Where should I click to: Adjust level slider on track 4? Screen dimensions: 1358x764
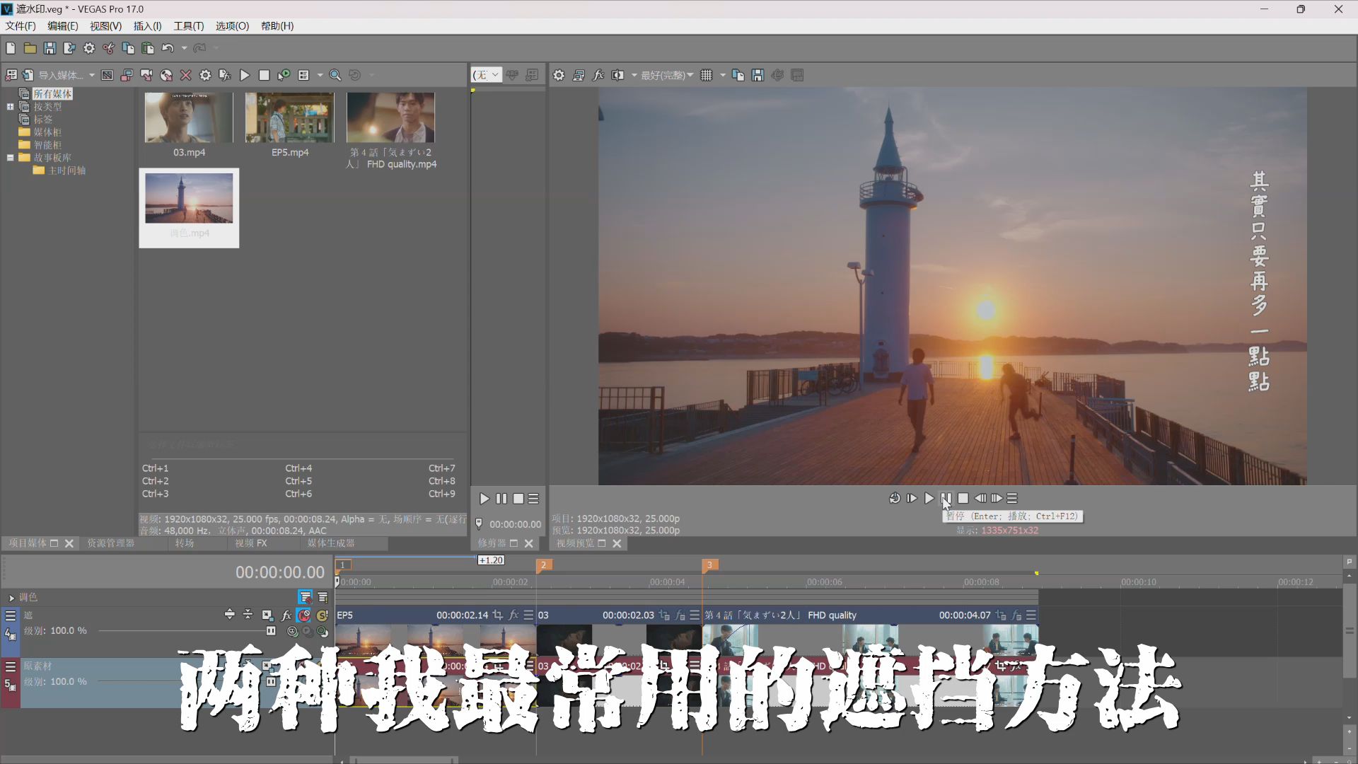pyautogui.click(x=271, y=631)
